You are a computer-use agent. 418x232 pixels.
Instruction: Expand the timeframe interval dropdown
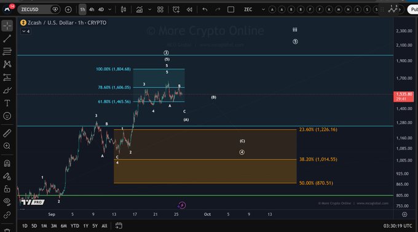pyautogui.click(x=109, y=10)
